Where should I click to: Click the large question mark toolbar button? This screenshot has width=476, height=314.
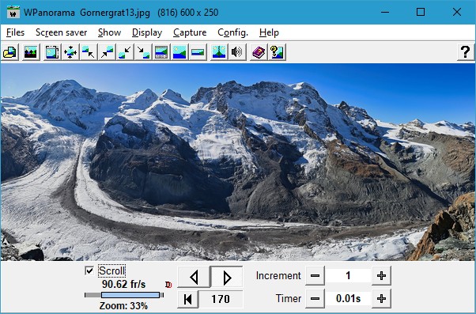tap(465, 52)
